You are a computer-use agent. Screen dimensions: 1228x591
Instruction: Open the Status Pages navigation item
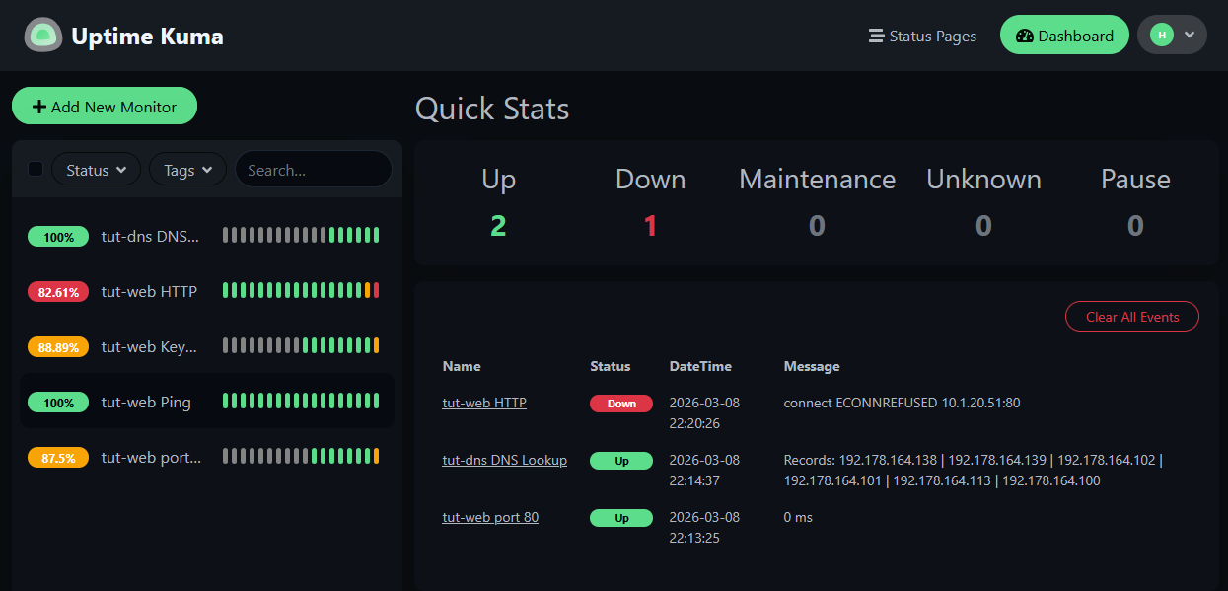932,36
